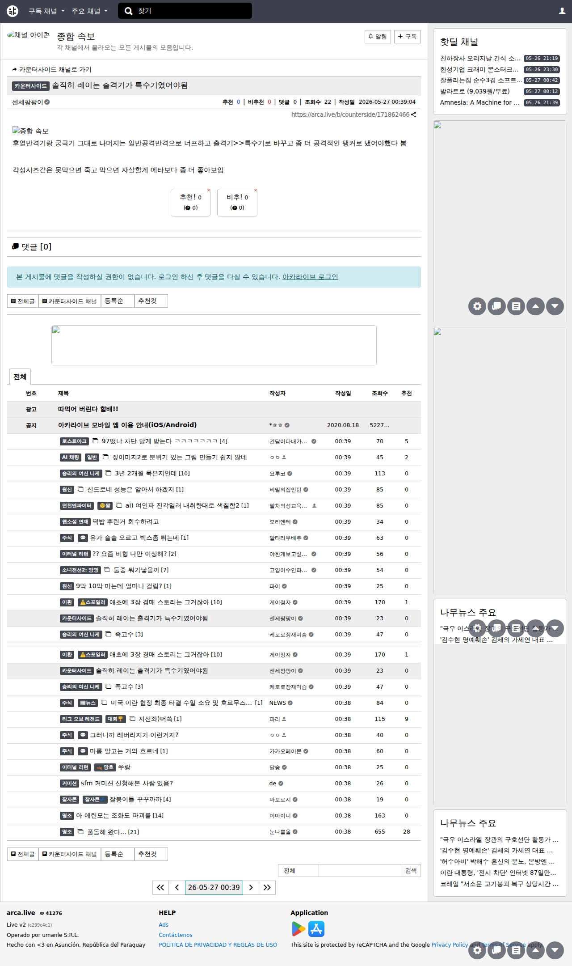572x966 pixels.
Task: Open the 전체 search-scope dropdown
Action: (x=299, y=870)
